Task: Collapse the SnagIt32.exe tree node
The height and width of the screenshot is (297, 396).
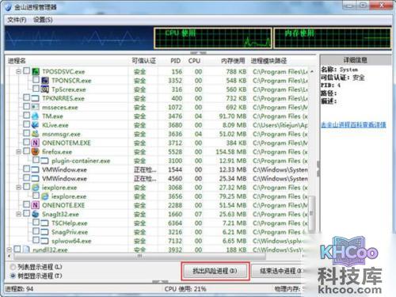Action: pos(18,214)
